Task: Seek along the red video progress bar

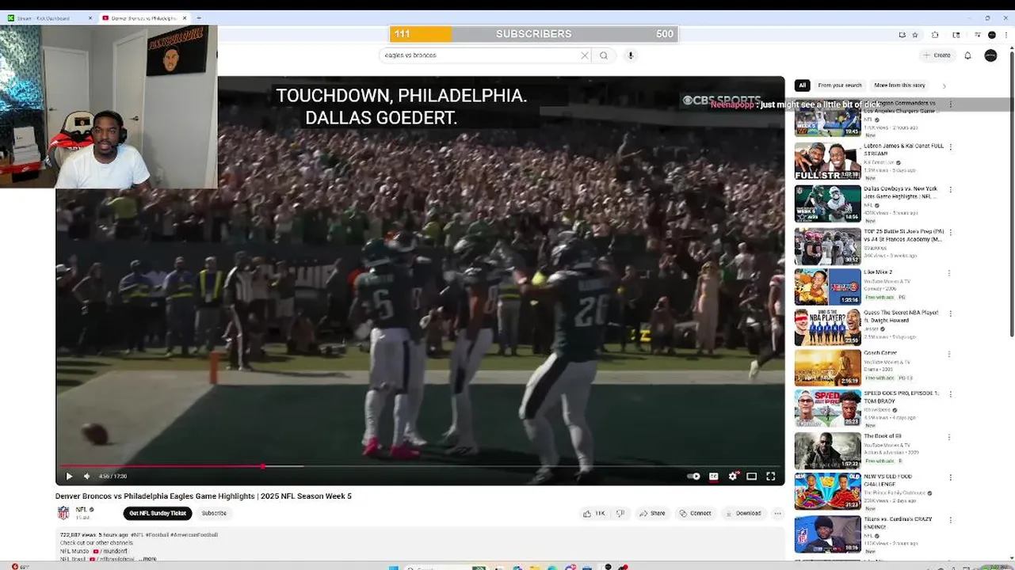Action: click(x=420, y=466)
